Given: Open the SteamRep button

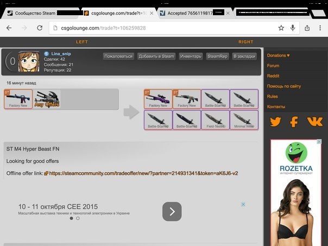Looking at the screenshot, I should 217,56.
